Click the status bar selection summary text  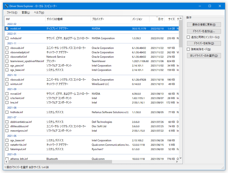click(x=27, y=167)
